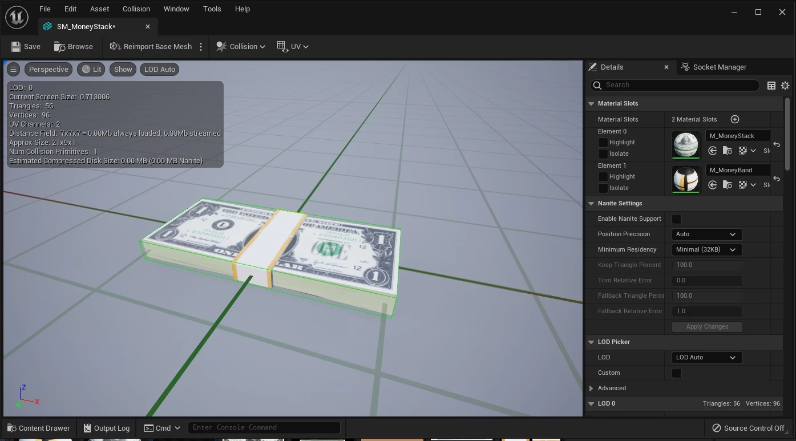Change the Lit view mode
This screenshot has height=441, width=796.
(x=91, y=70)
